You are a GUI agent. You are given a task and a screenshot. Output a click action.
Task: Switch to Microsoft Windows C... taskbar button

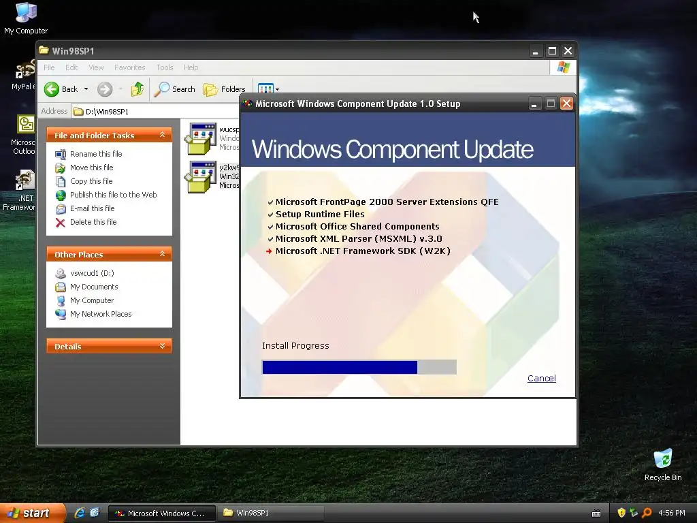coord(162,513)
